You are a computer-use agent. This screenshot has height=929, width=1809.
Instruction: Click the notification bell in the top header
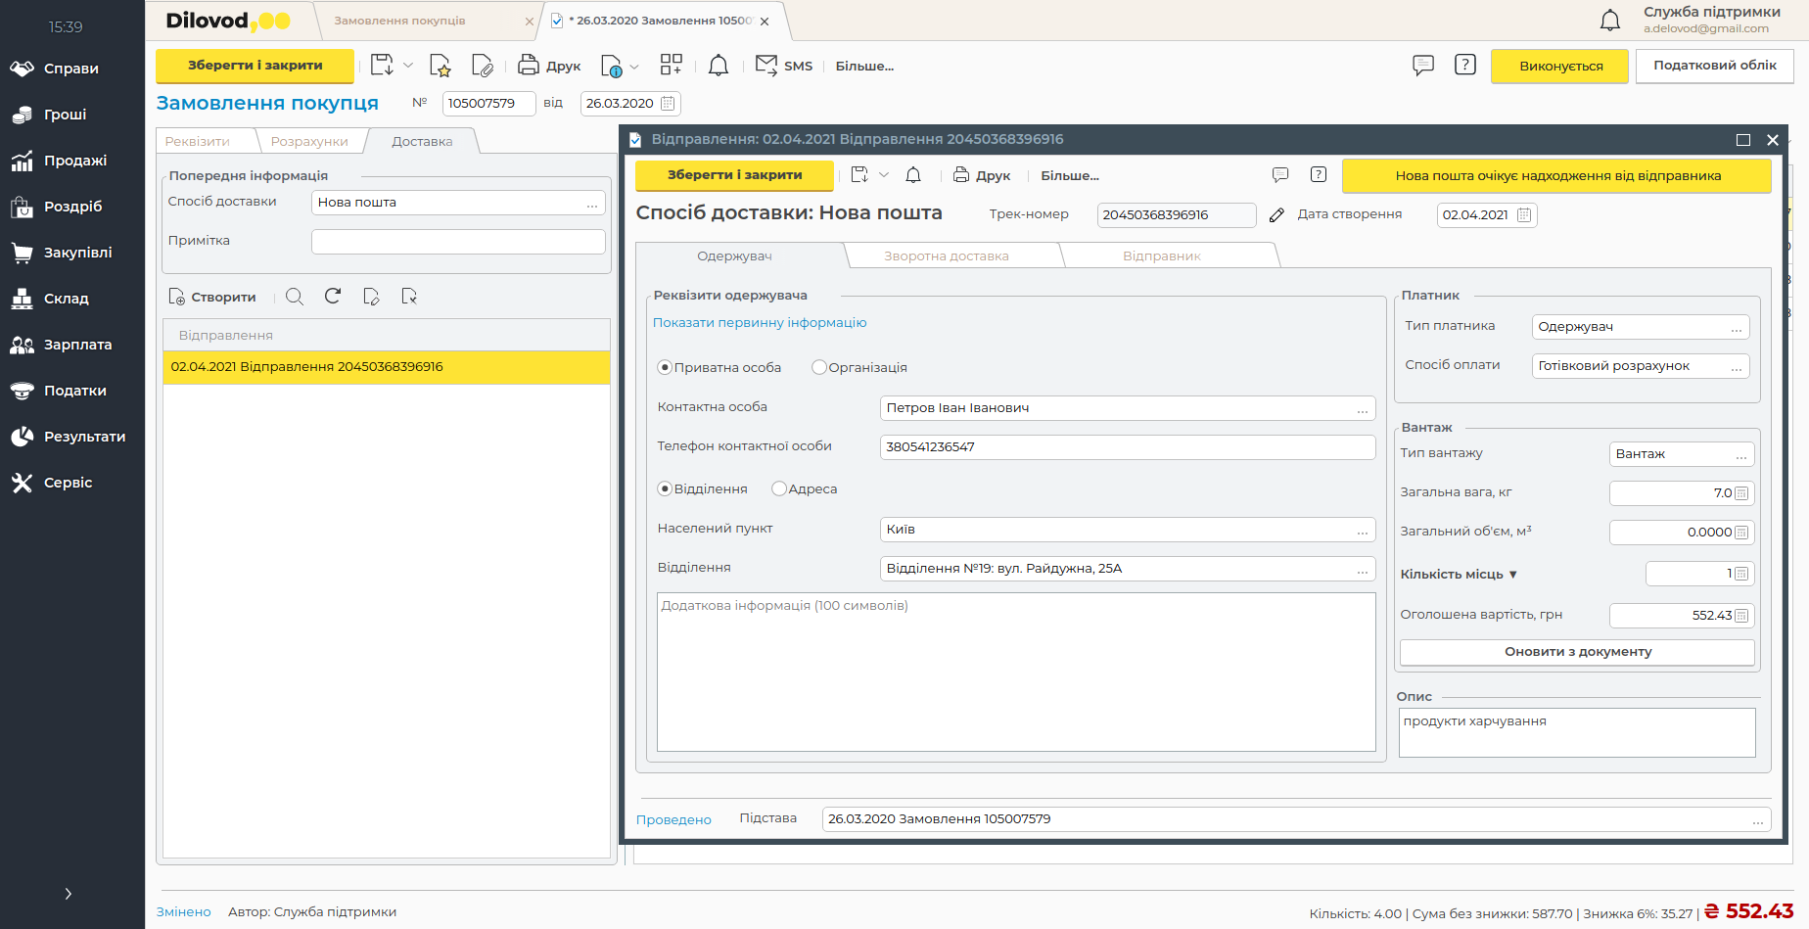point(1609,20)
